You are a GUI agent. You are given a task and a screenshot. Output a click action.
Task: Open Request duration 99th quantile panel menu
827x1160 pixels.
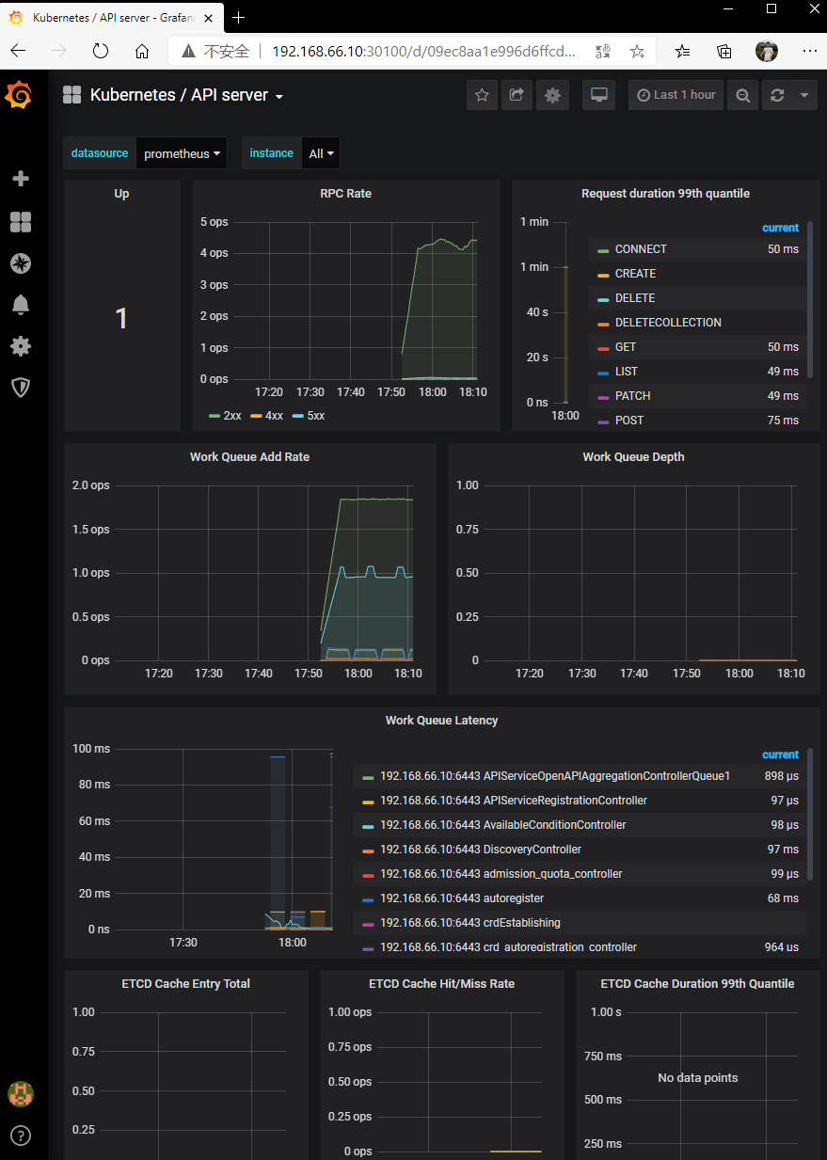665,194
